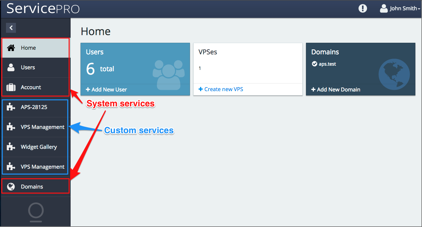Screen dimensions: 422x227
Task: Click the puzzle icon beside APS-28125
Action: pos(11,107)
